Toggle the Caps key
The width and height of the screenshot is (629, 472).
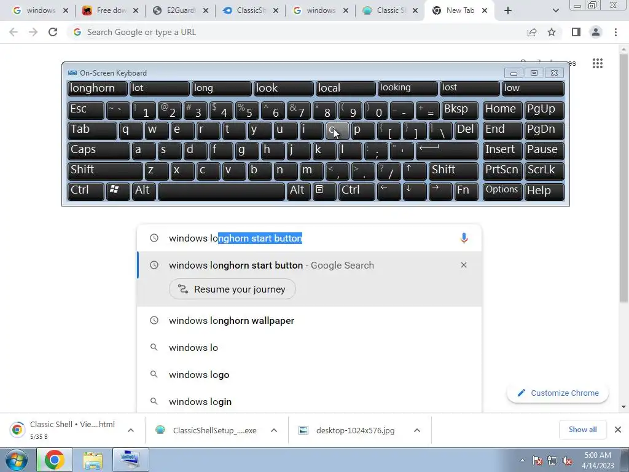98,151
